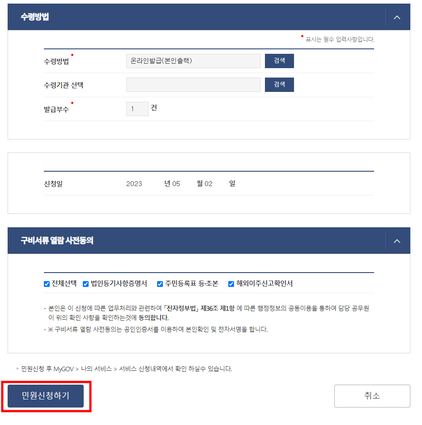Collapse the 구비서류 열람 사전동의 section chevron

click(x=397, y=241)
